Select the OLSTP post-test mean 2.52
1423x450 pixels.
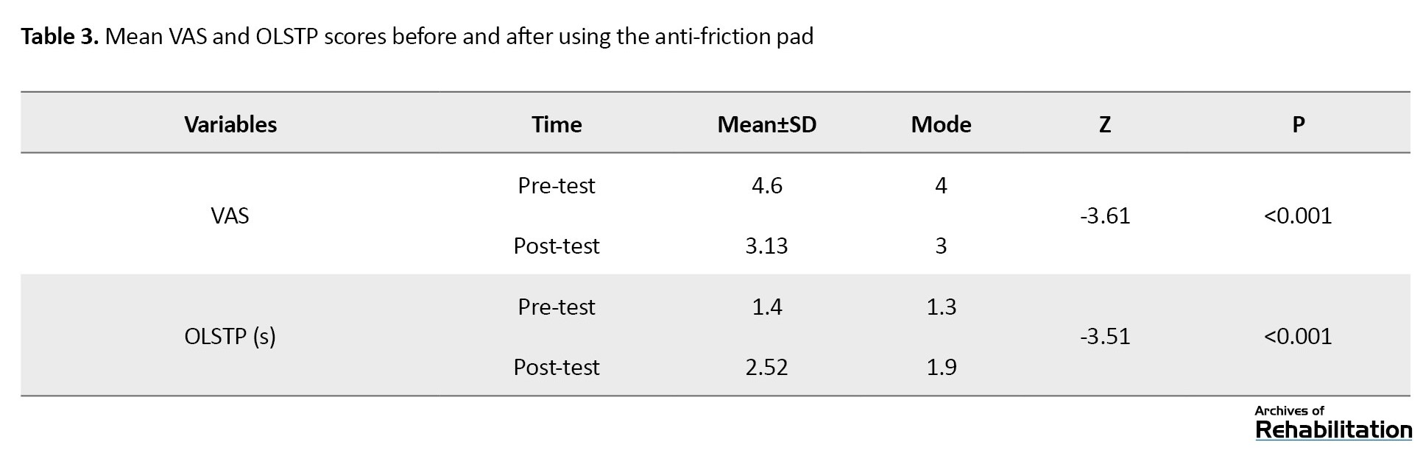click(x=766, y=367)
